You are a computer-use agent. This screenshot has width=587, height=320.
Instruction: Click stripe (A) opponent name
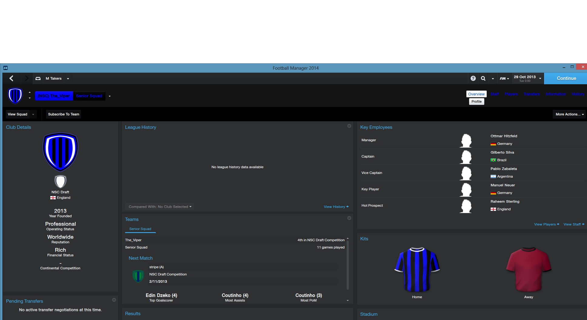(x=156, y=267)
